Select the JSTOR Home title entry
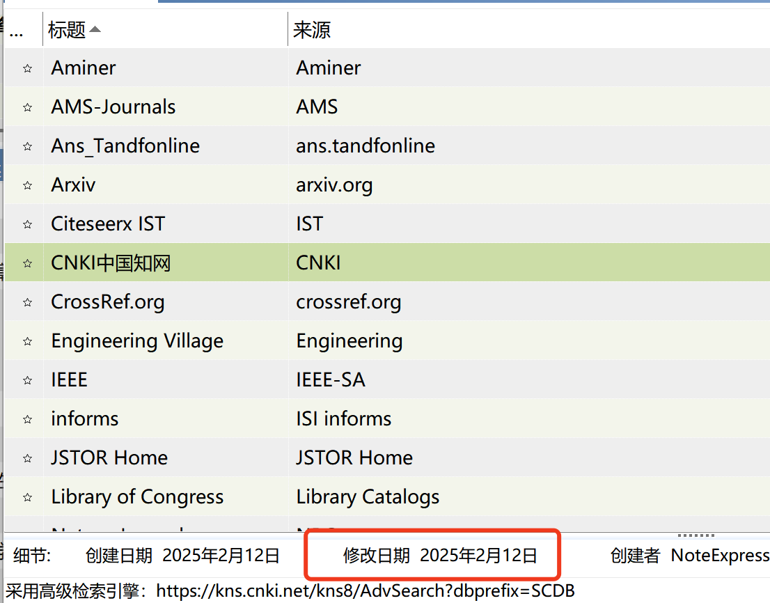770x603 pixels. coord(109,457)
